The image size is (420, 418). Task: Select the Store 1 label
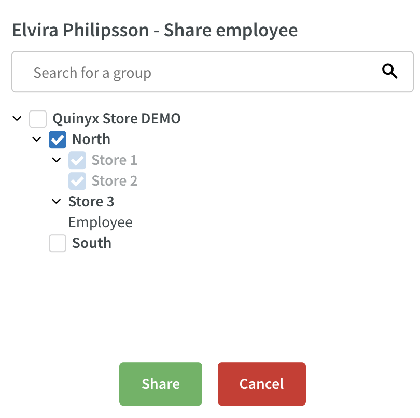[x=115, y=160]
